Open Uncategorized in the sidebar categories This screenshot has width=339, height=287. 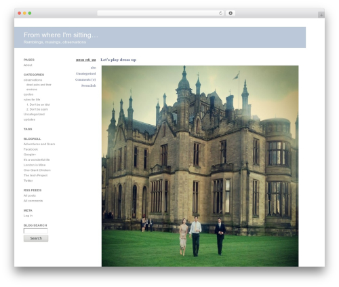pyautogui.click(x=34, y=114)
